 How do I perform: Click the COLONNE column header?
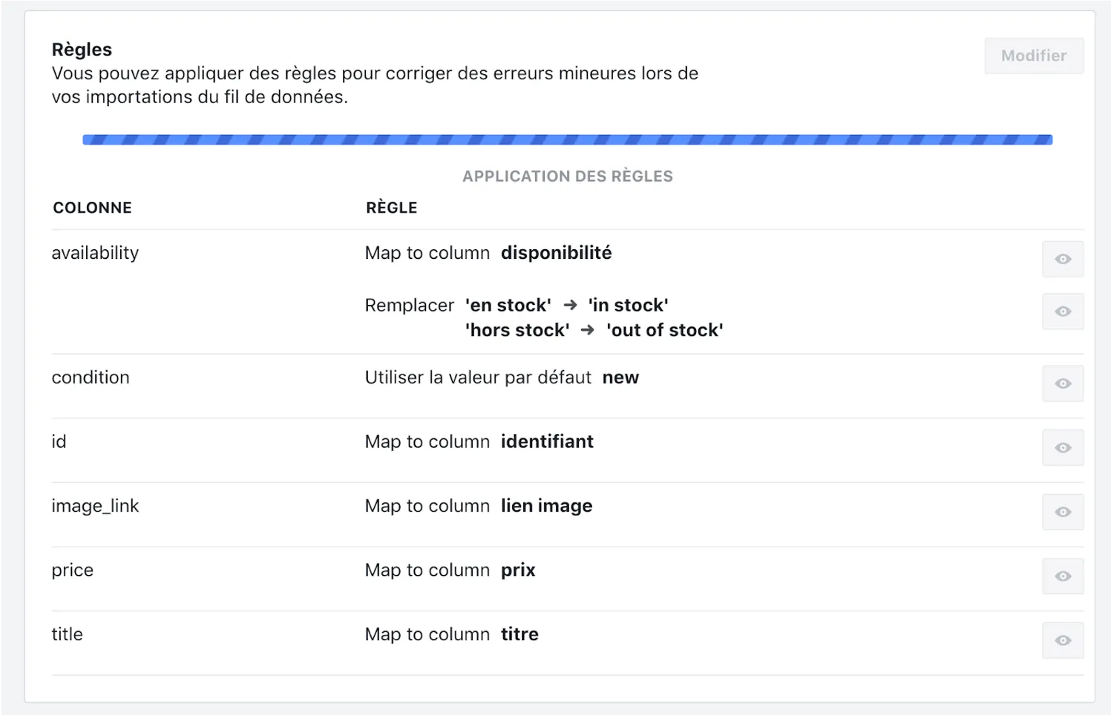pyautogui.click(x=92, y=208)
